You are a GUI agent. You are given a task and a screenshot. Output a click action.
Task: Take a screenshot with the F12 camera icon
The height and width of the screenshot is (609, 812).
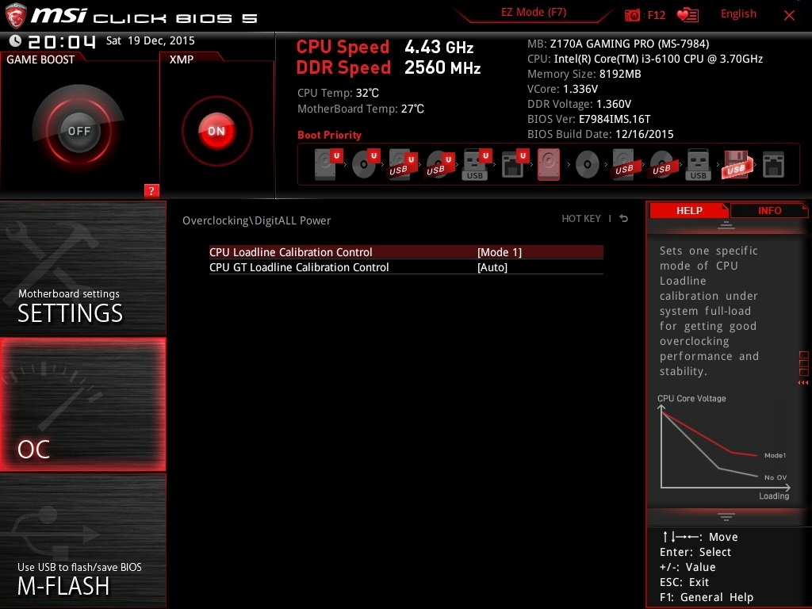point(632,15)
